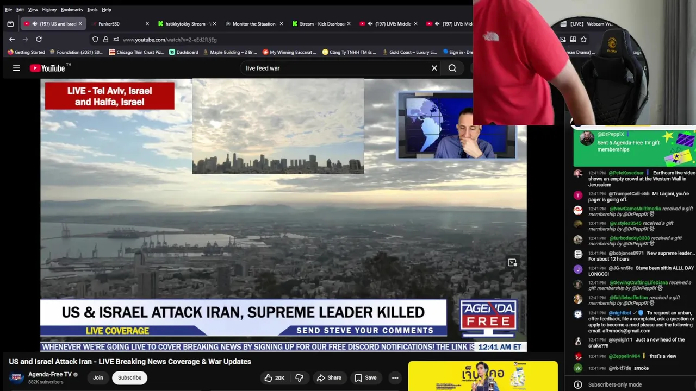696x391 pixels.
Task: Open the tracking protection shield icon
Action: click(95, 40)
